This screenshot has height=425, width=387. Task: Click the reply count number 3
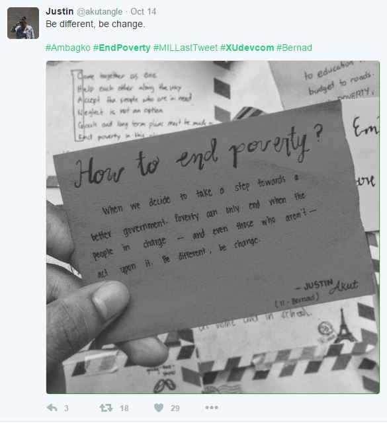(x=66, y=408)
